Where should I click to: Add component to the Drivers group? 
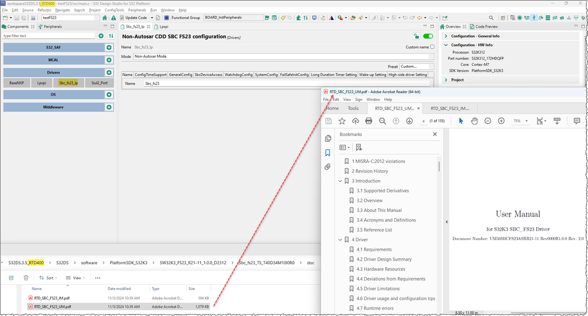click(109, 72)
